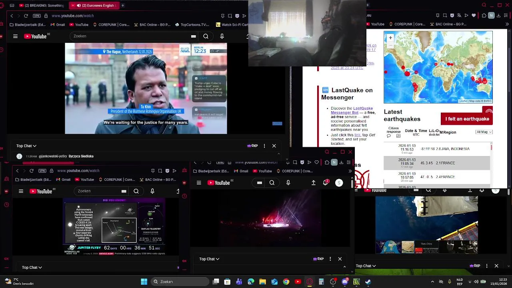Close chat panel in concert window

tap(340, 259)
